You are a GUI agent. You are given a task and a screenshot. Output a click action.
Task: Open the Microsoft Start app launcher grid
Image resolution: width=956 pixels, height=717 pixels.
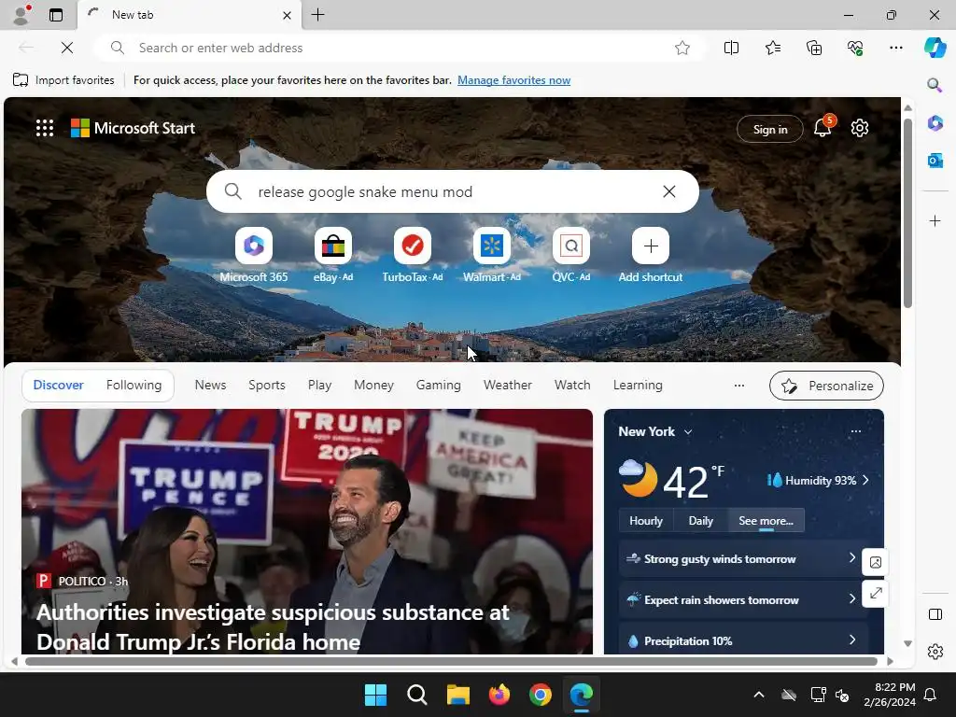tap(45, 128)
